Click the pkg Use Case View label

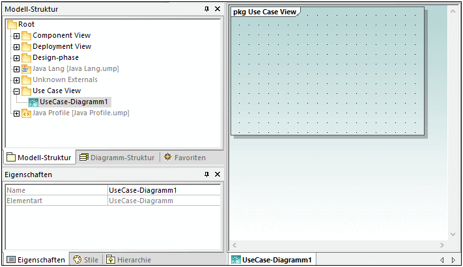[x=264, y=12]
